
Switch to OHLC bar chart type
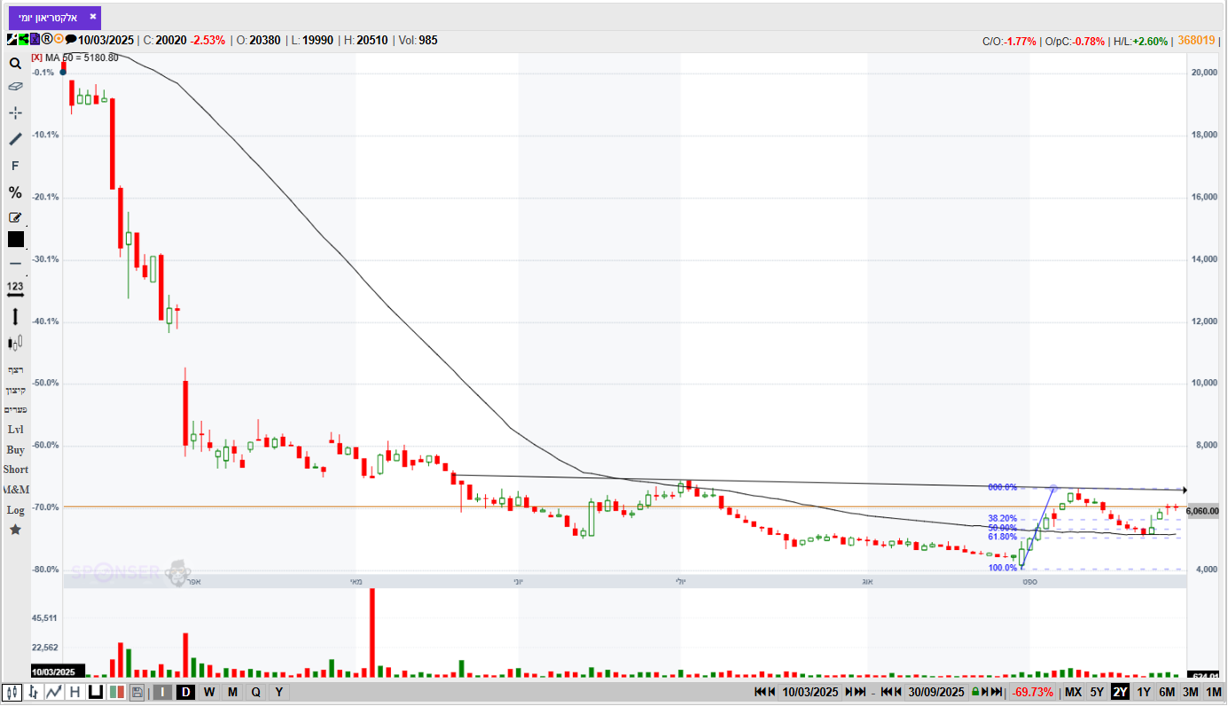(x=34, y=692)
